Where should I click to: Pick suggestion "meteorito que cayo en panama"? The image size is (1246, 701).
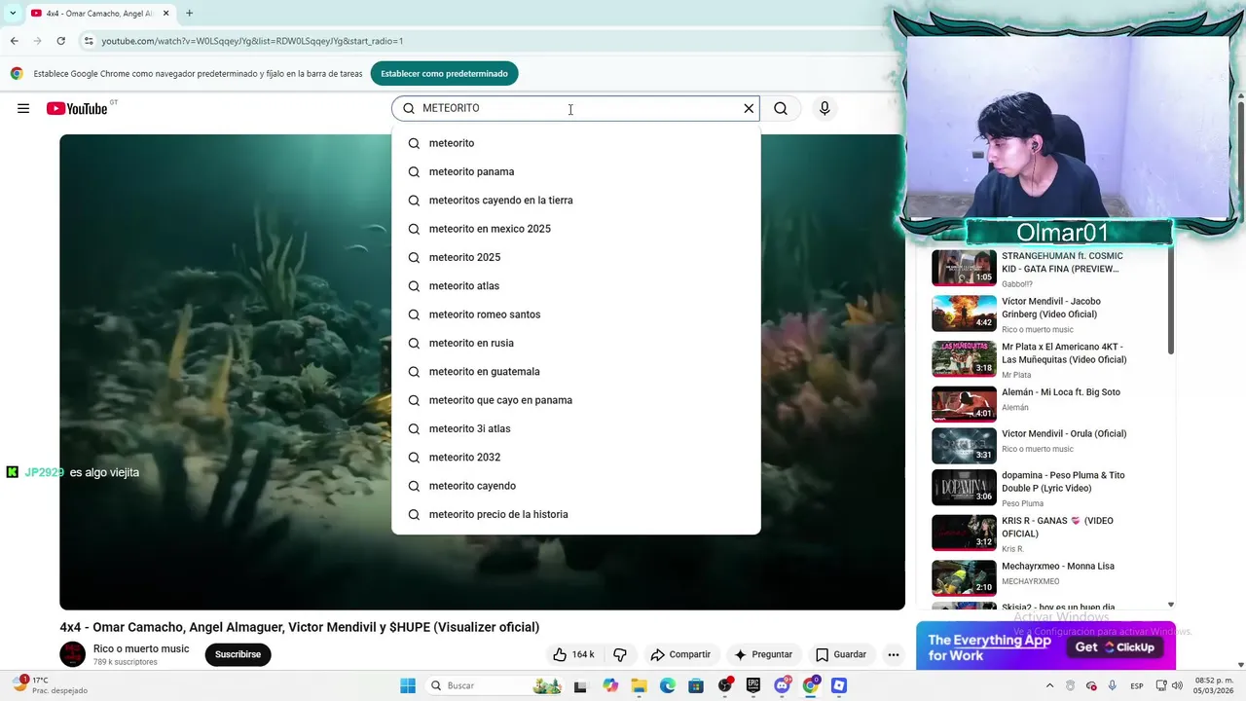point(576,400)
